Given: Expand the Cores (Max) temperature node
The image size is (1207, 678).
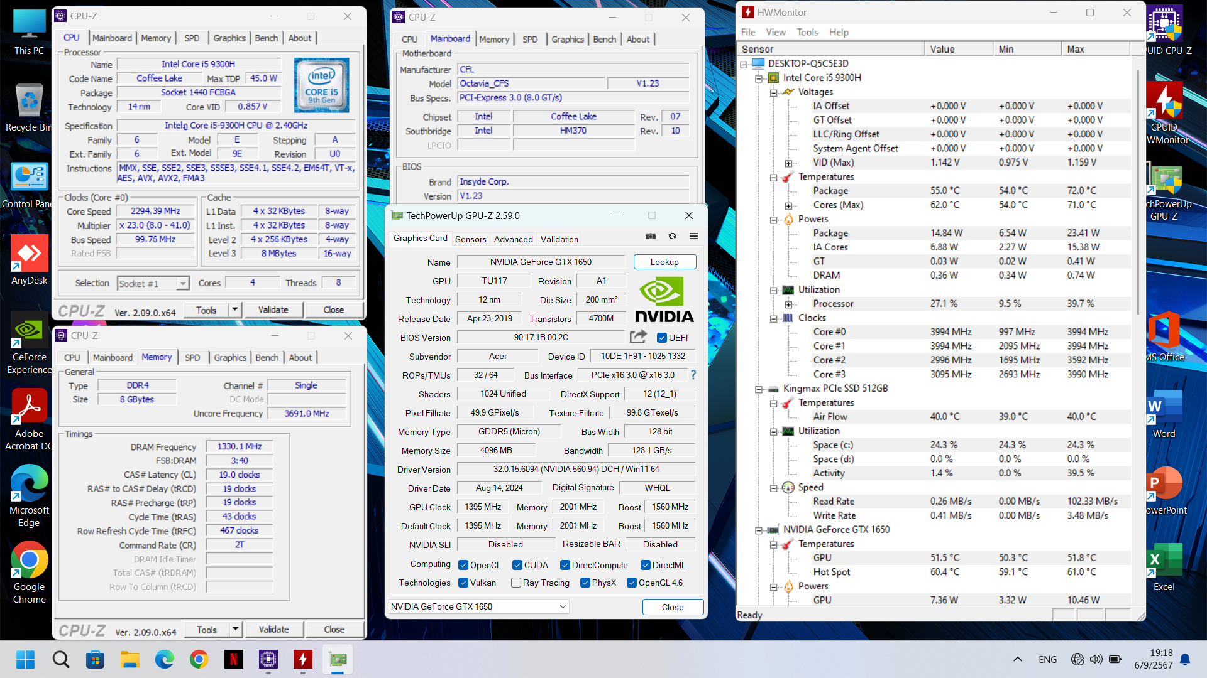Looking at the screenshot, I should tap(789, 205).
